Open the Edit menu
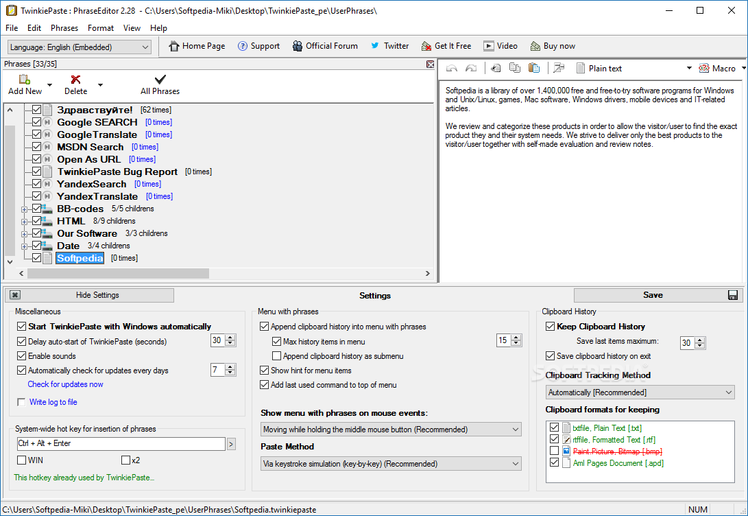 pyautogui.click(x=34, y=27)
